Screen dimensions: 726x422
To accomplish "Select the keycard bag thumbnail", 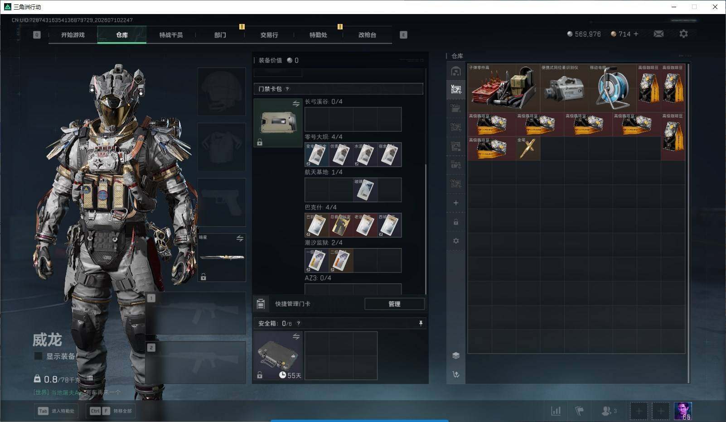I will pyautogui.click(x=278, y=123).
